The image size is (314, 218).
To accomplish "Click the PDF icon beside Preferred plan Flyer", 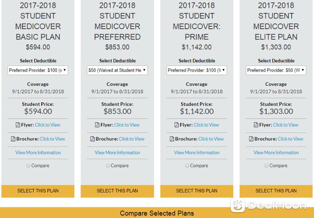I will (x=97, y=125).
